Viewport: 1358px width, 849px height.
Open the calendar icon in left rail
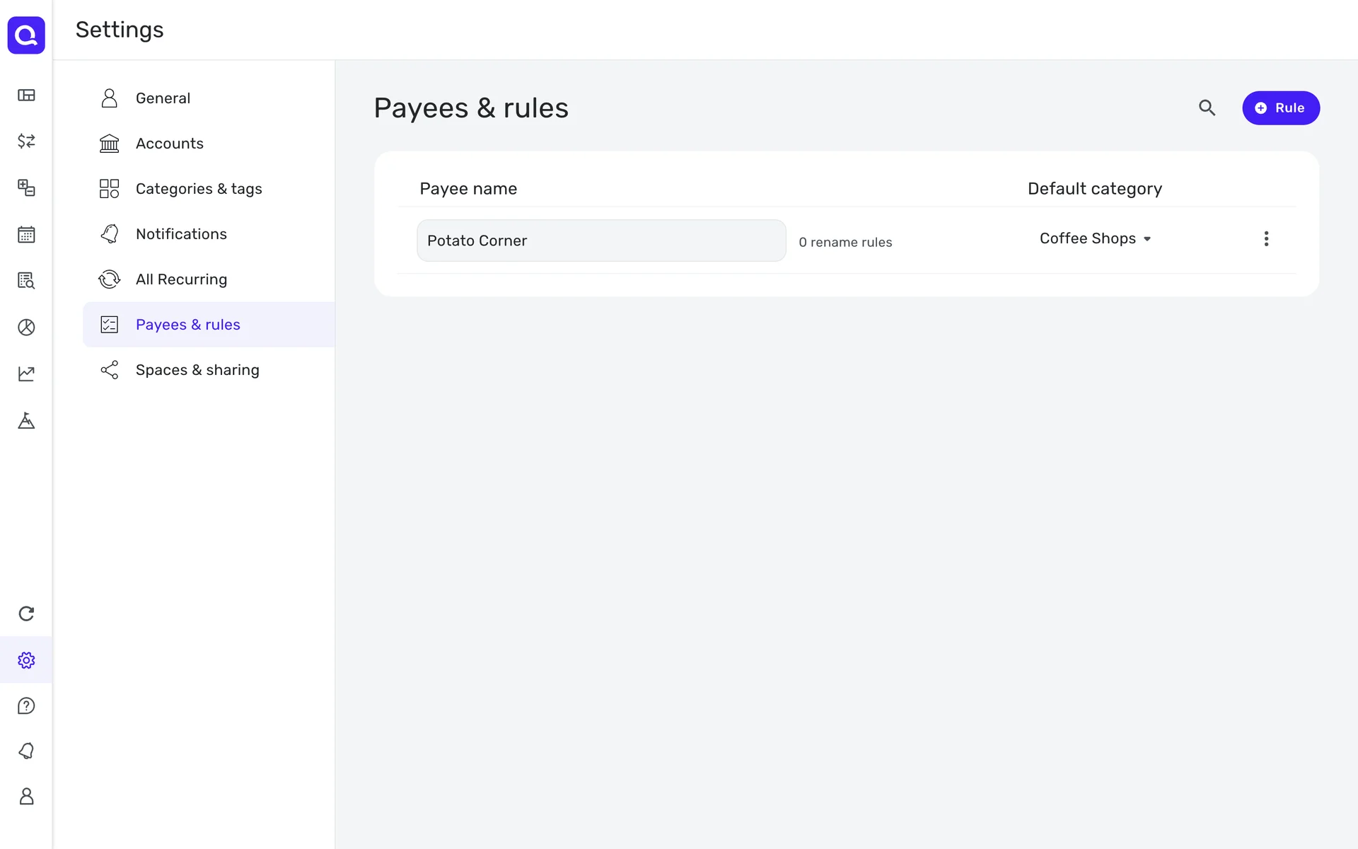click(26, 234)
